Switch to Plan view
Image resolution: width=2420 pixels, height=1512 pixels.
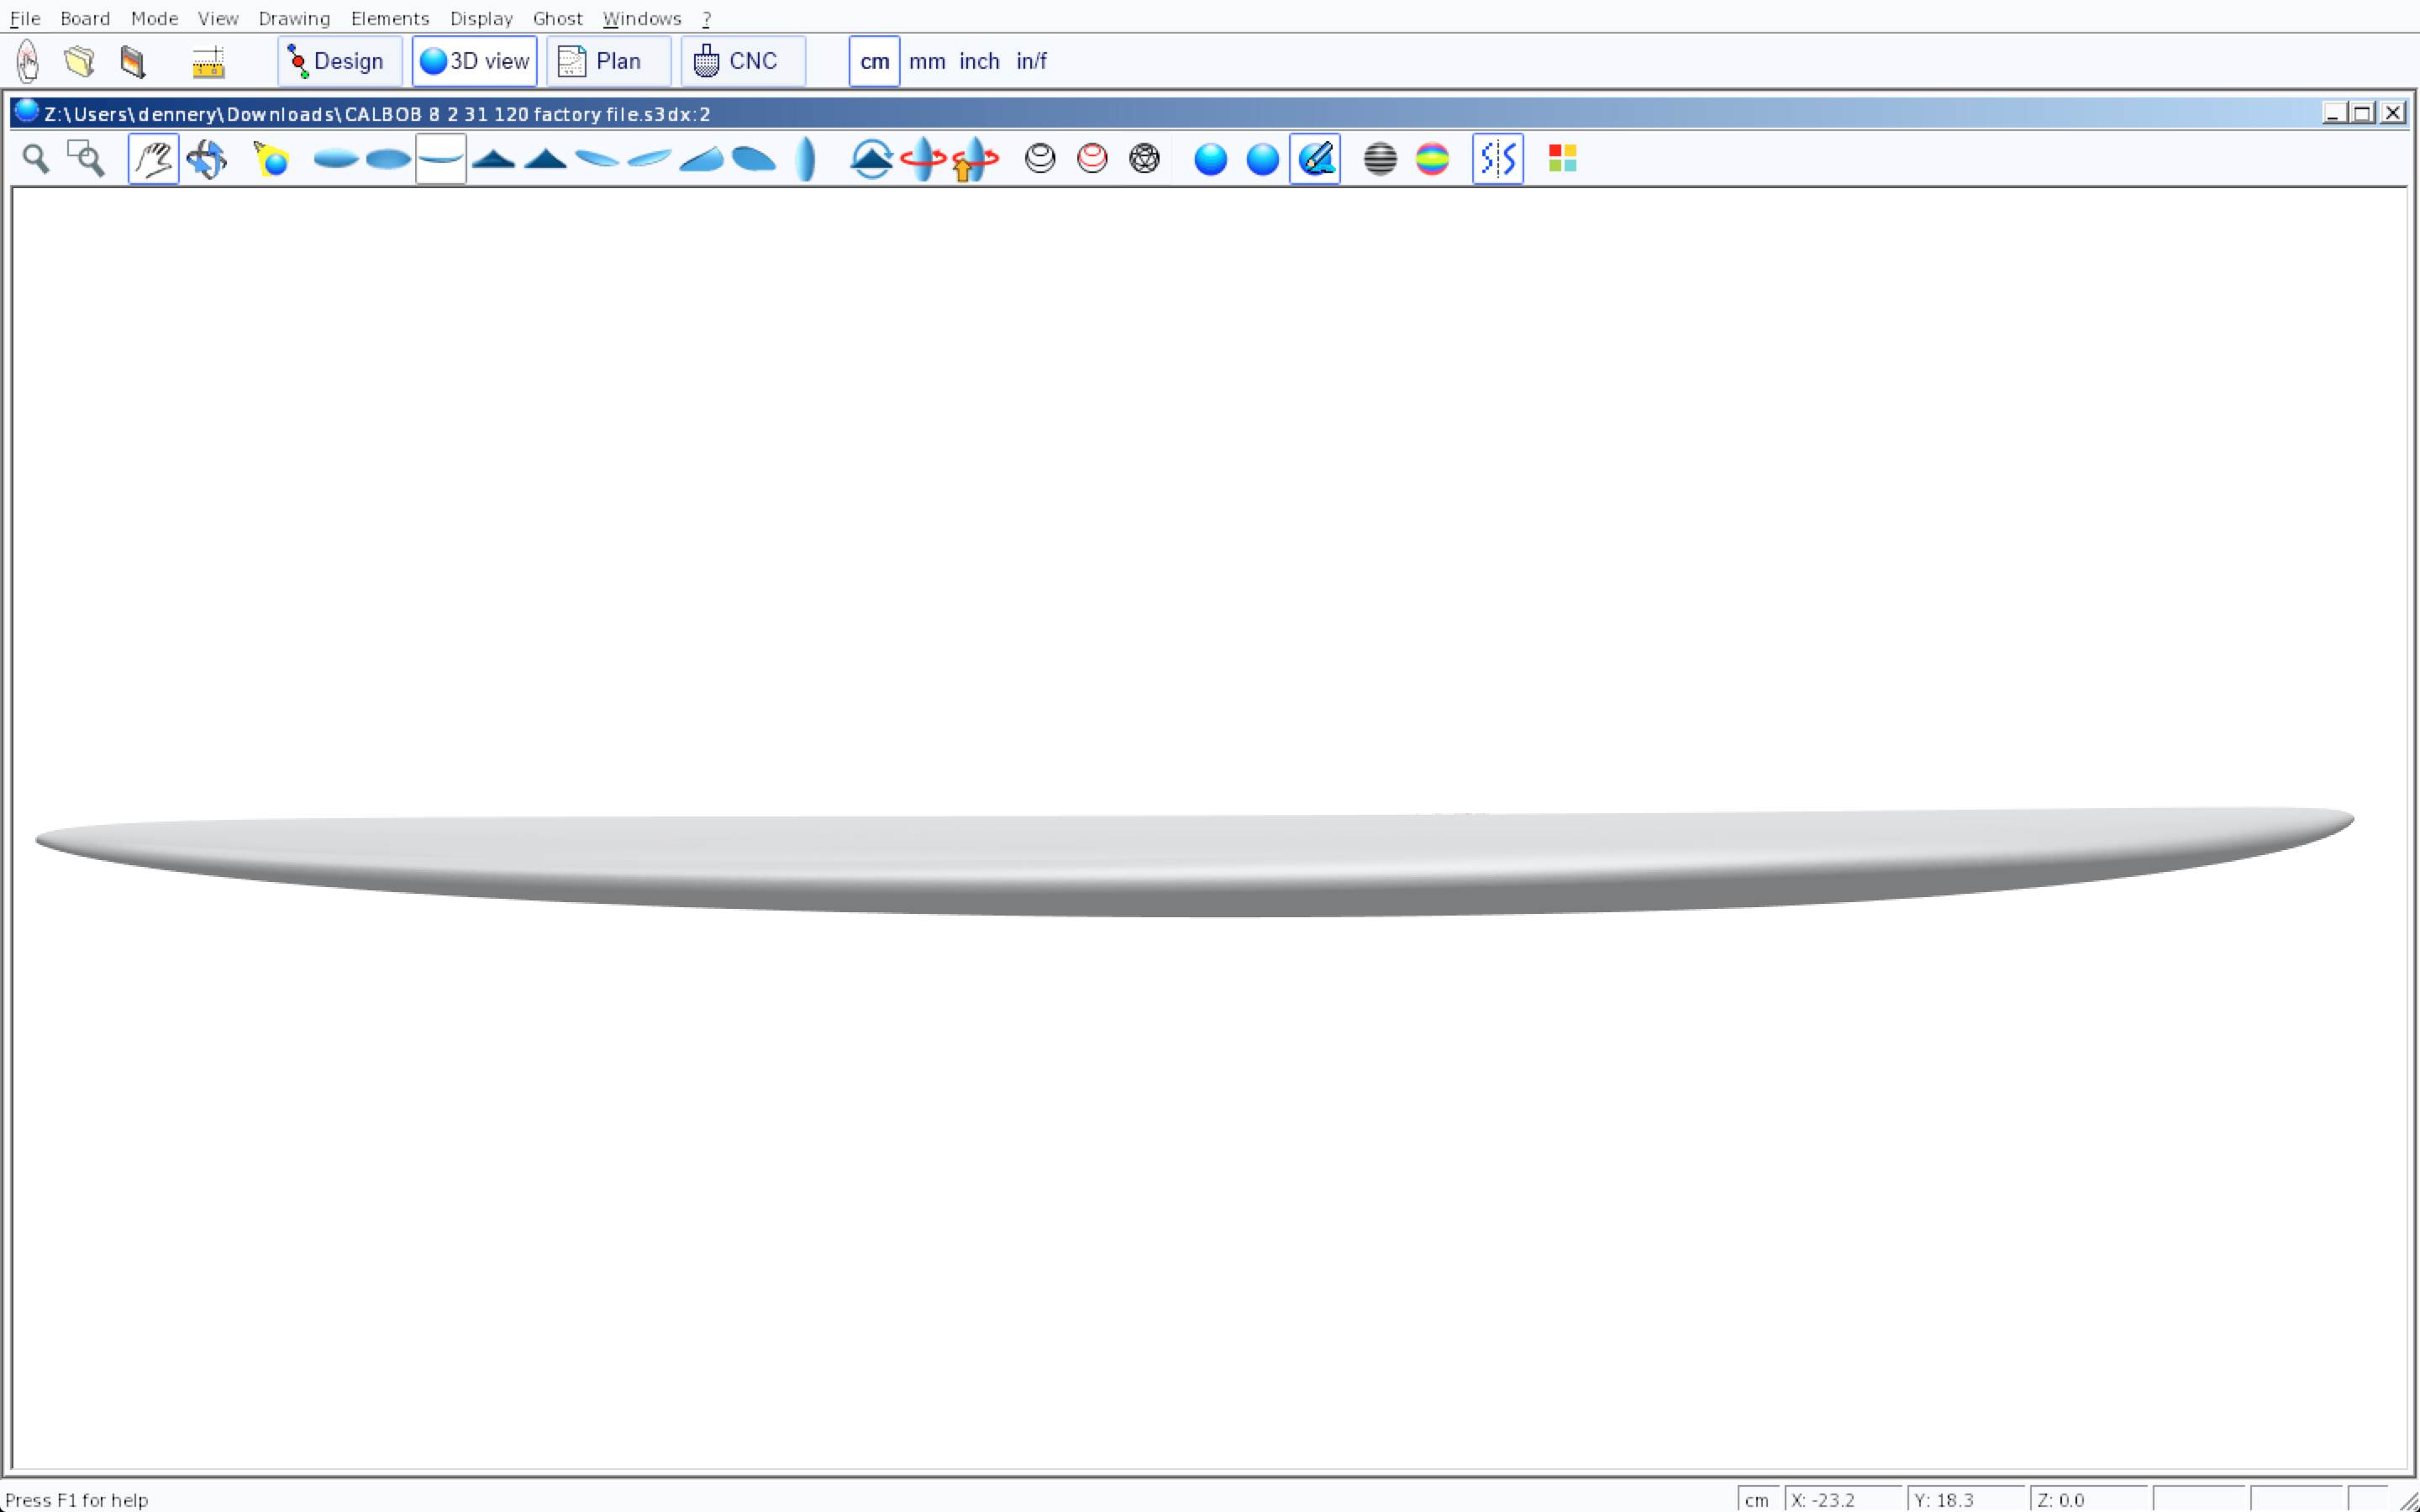click(x=608, y=61)
